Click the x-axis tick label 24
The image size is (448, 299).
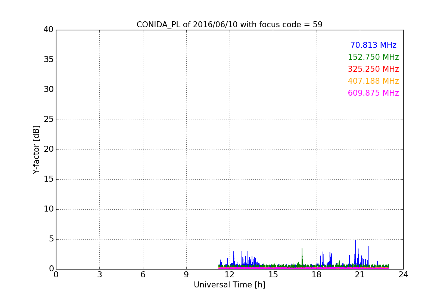pos(403,275)
